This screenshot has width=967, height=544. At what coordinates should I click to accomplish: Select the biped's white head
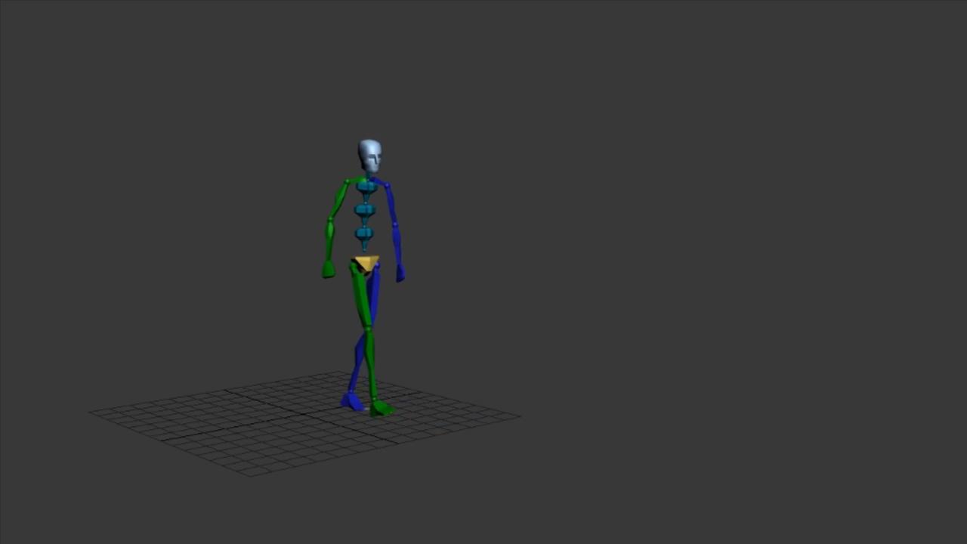tap(369, 156)
